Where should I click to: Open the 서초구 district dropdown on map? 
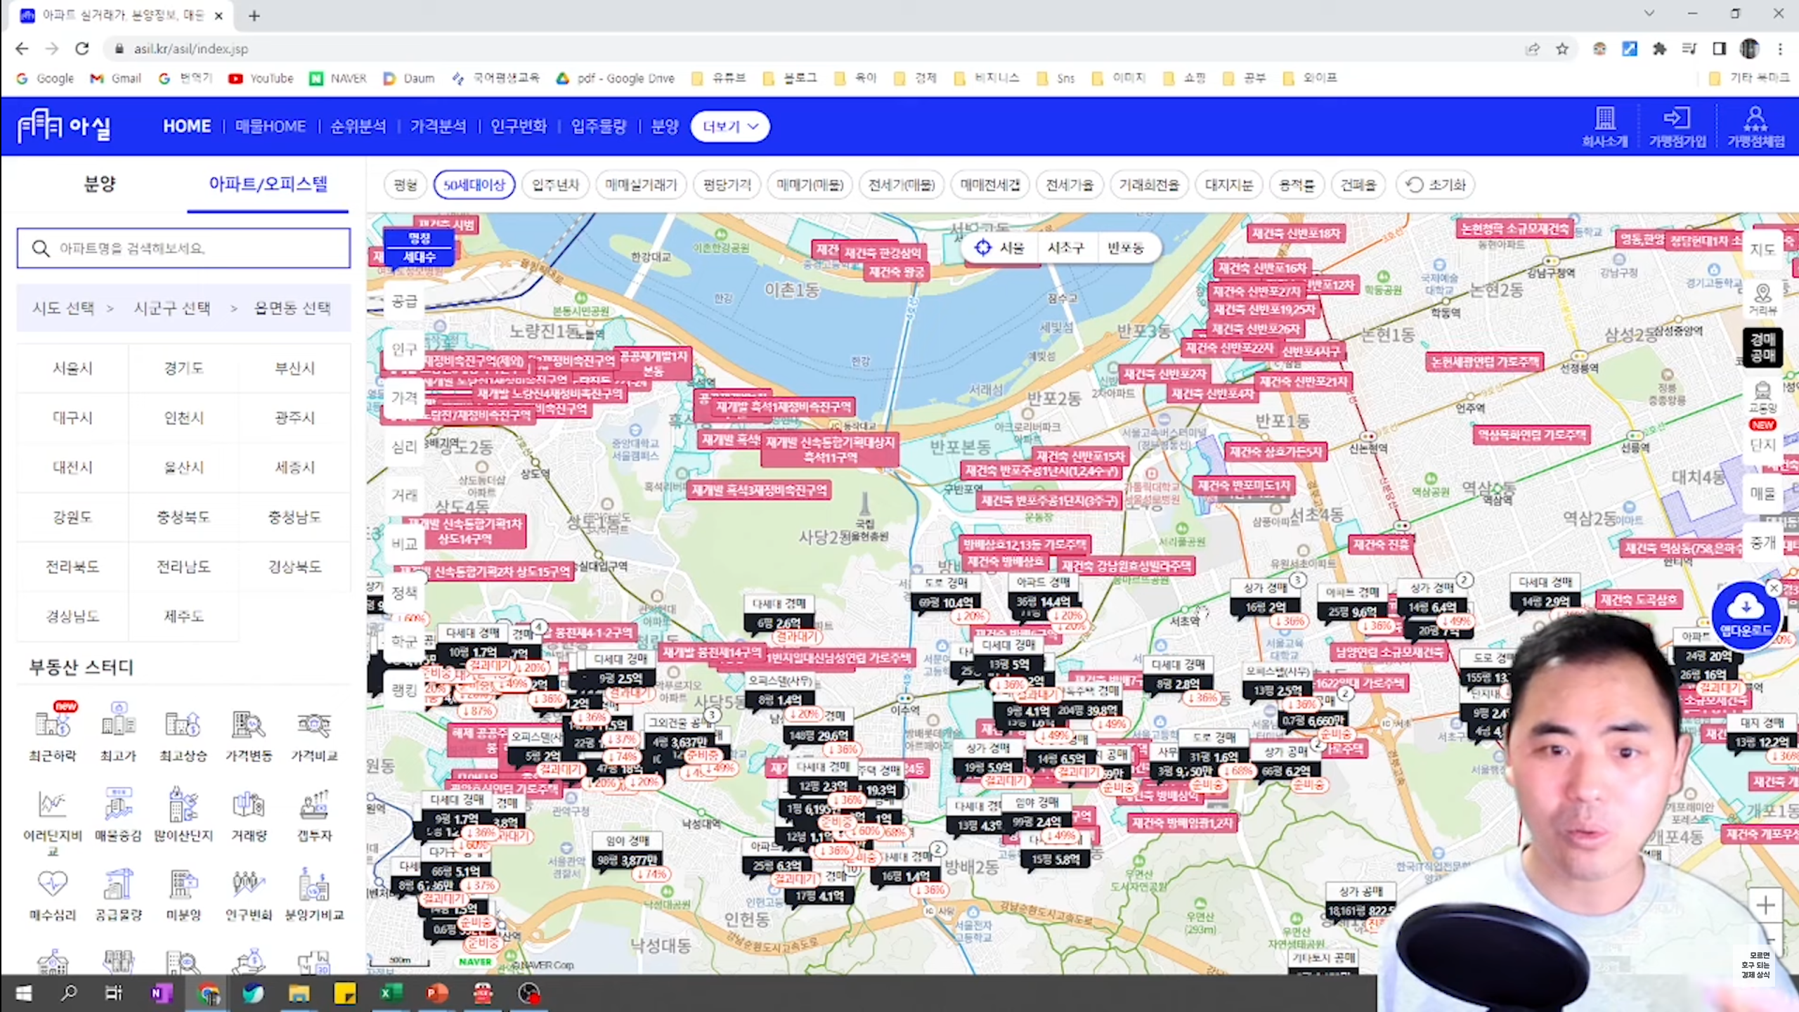point(1065,247)
